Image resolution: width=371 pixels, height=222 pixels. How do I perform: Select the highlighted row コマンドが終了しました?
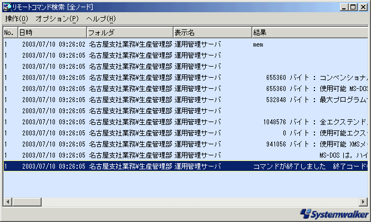coord(185,167)
